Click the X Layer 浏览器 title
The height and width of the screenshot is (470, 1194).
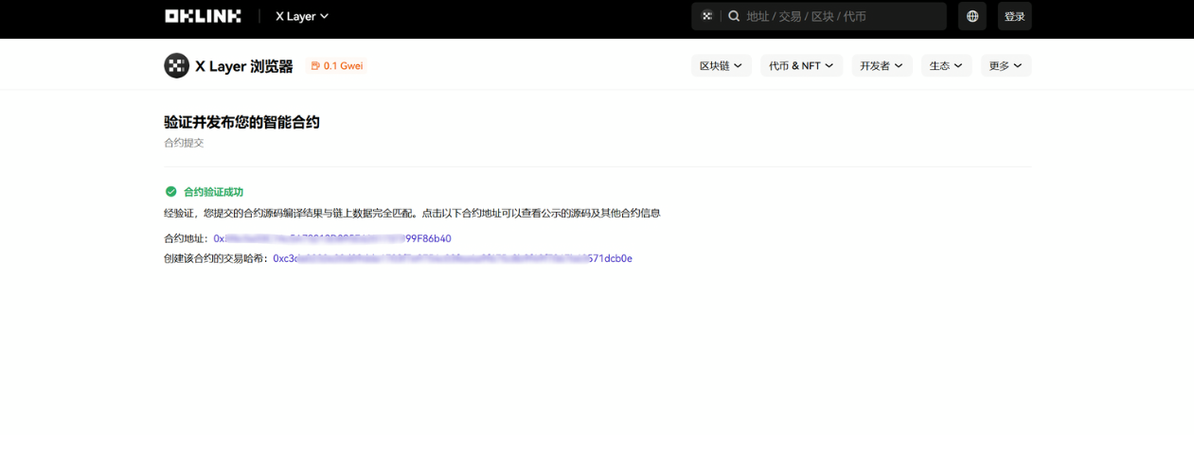244,66
